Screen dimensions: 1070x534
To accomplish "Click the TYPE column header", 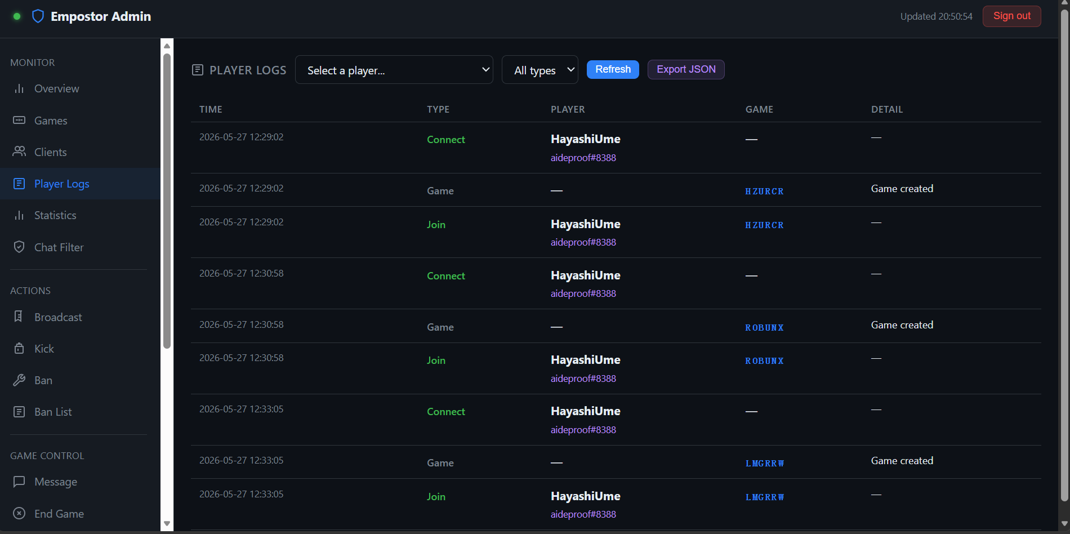I will (x=438, y=109).
